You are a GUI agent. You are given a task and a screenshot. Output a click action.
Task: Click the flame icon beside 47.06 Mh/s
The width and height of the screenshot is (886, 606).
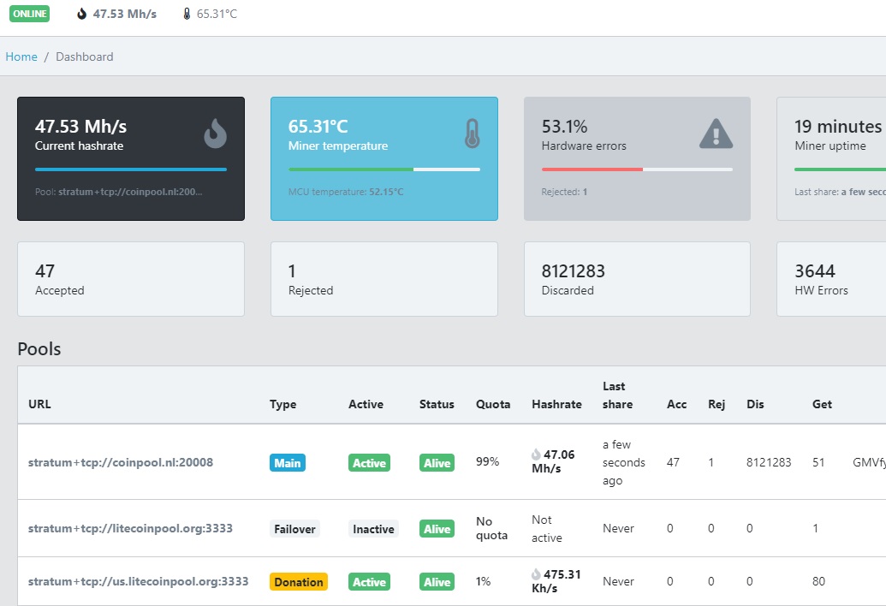536,454
